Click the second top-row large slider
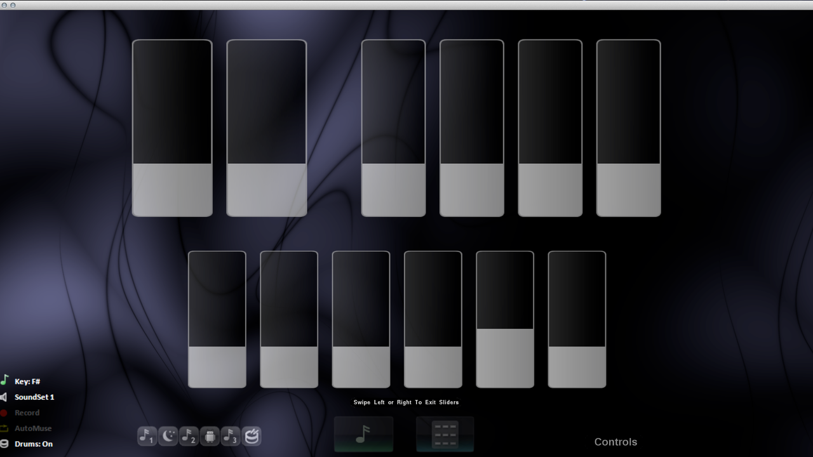The width and height of the screenshot is (813, 457). pos(267,128)
